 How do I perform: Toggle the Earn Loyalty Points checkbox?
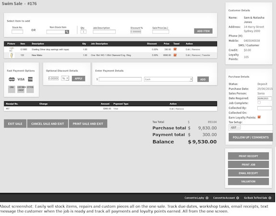click(x=259, y=117)
